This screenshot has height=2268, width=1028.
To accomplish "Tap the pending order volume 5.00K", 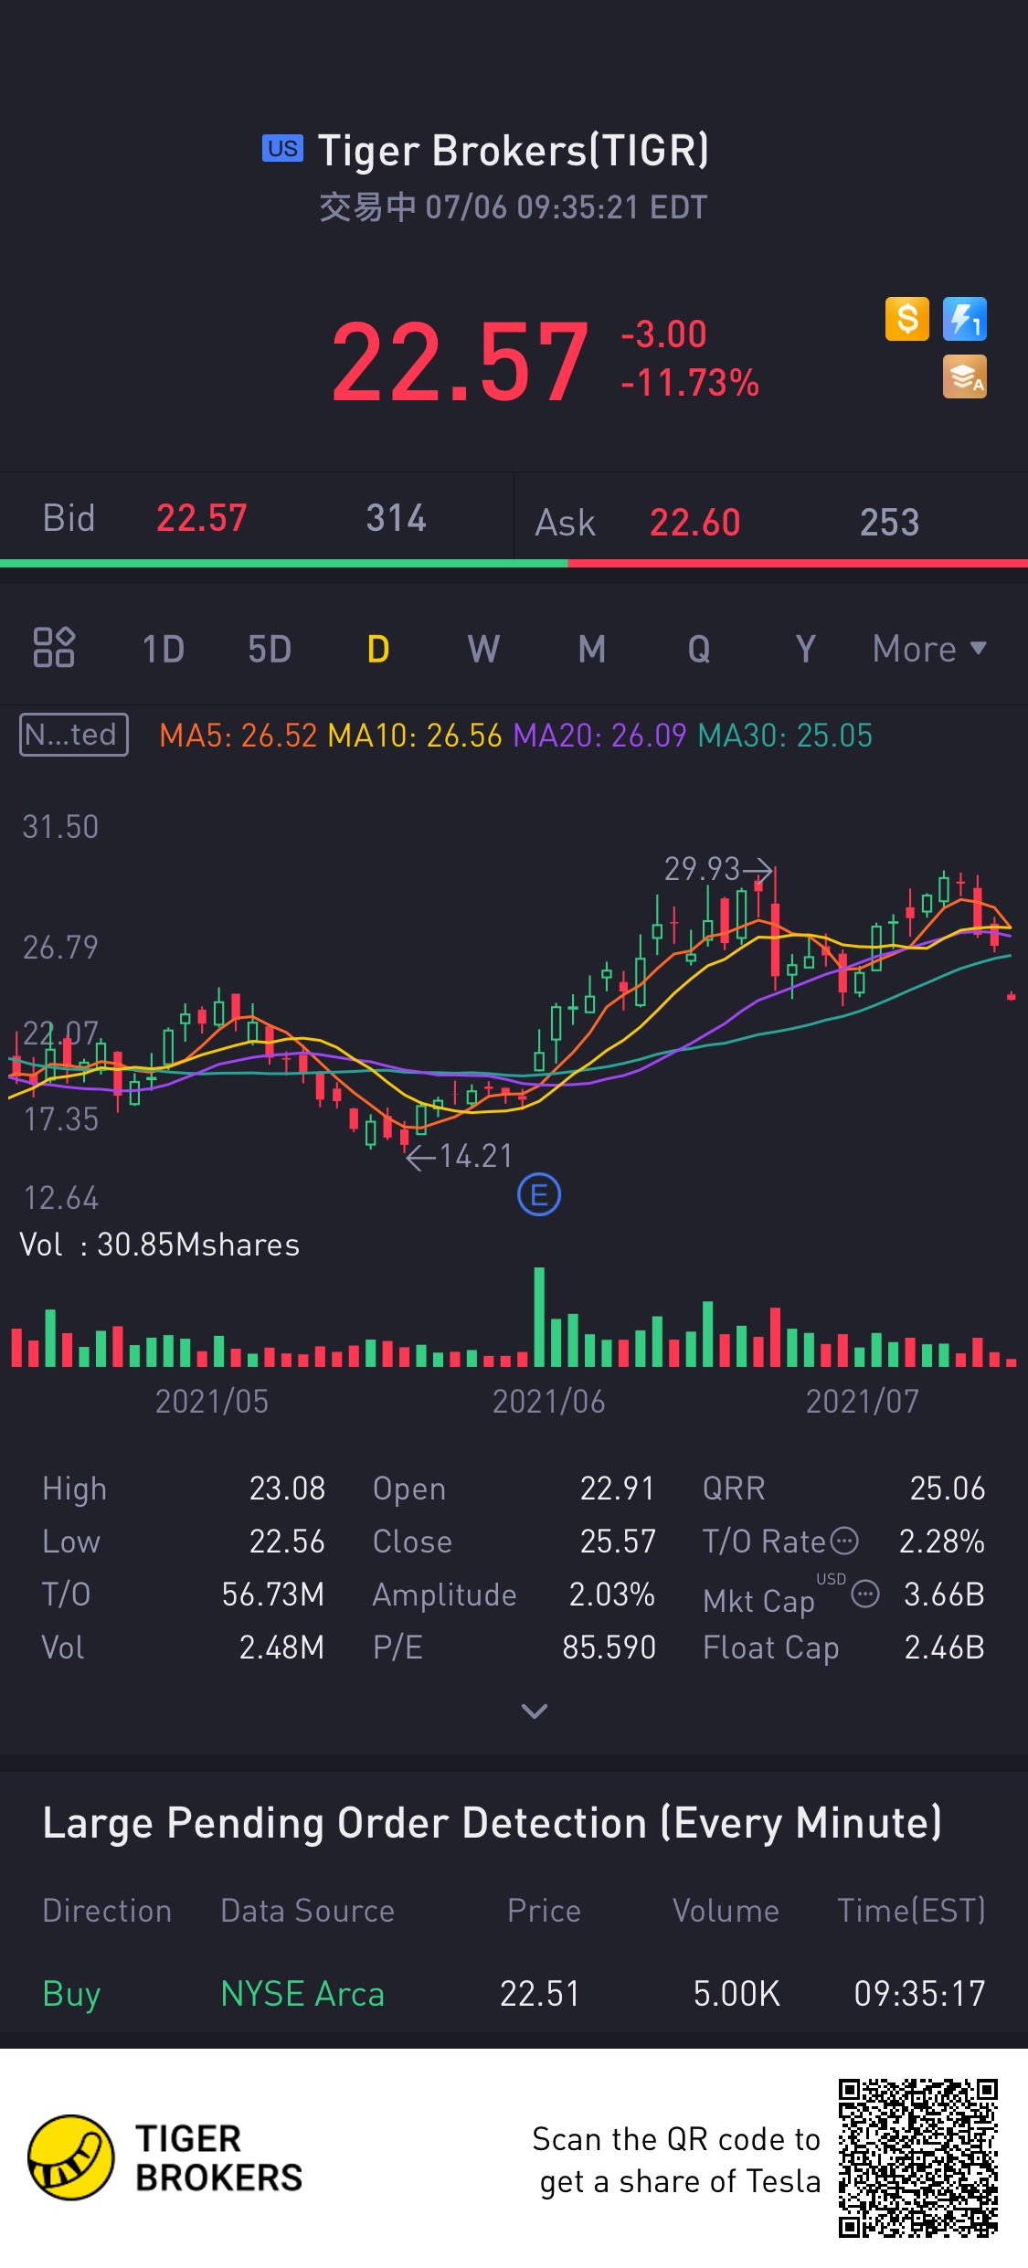I will pos(737,1994).
